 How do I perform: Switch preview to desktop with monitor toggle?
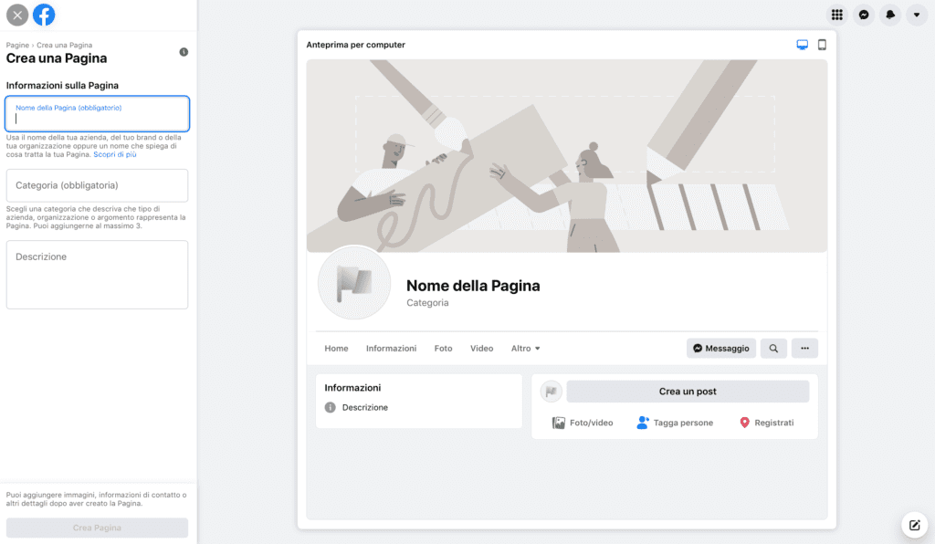803,43
